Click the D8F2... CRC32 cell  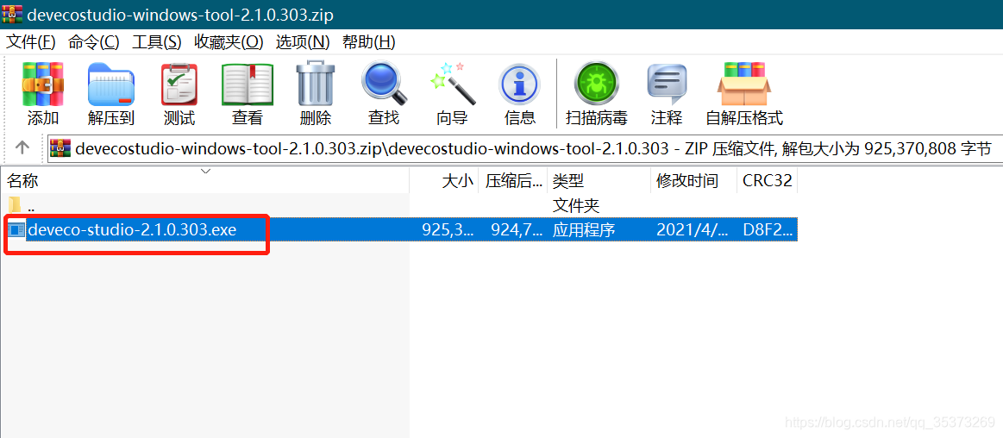pyautogui.click(x=768, y=229)
